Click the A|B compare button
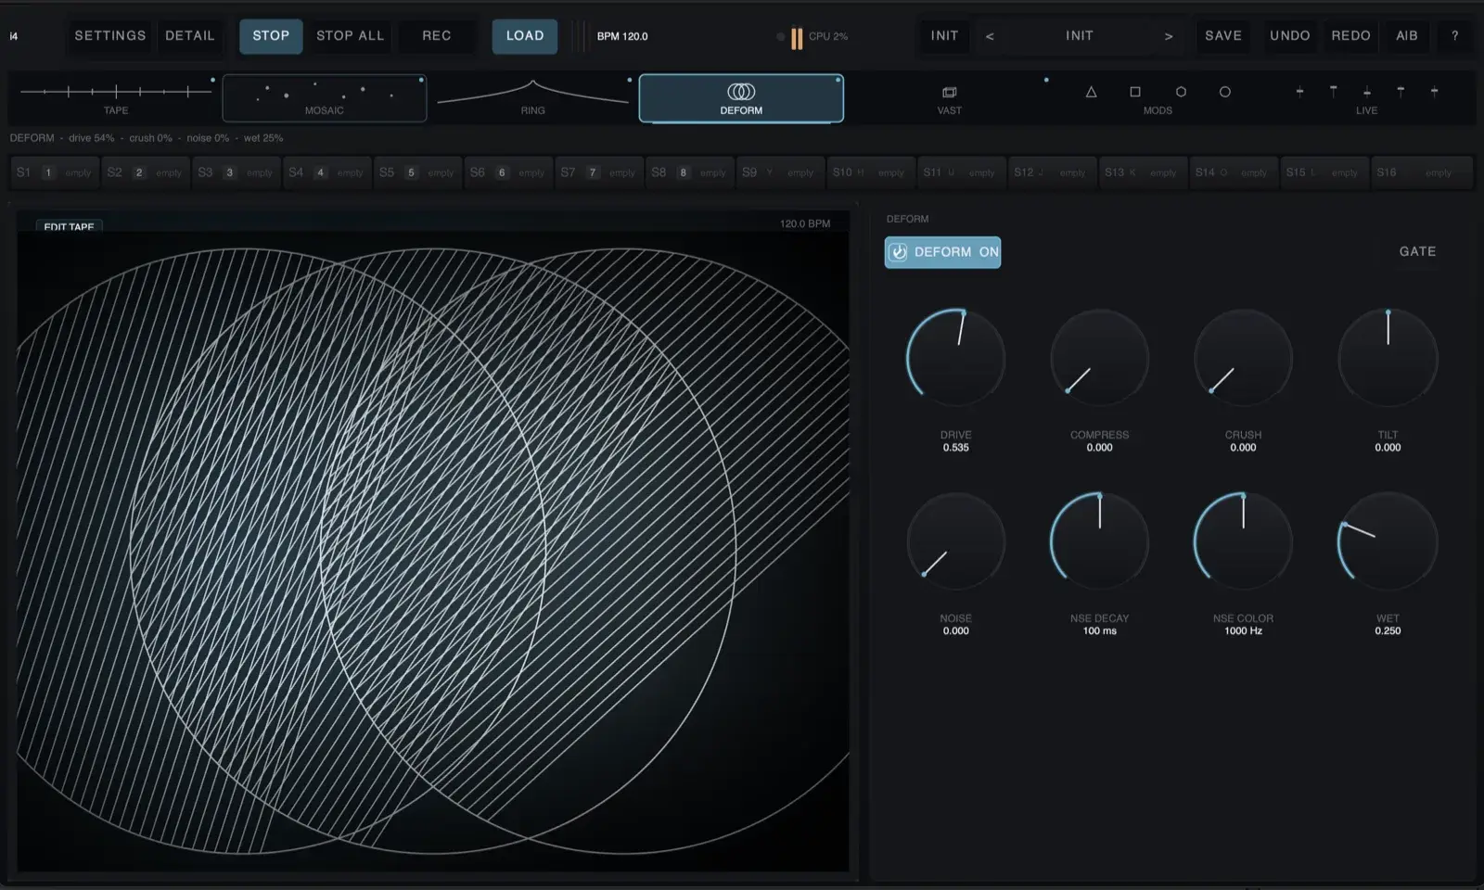Viewport: 1484px width, 890px height. [1407, 35]
